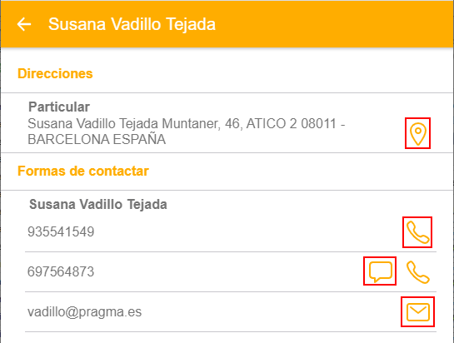Tap blank space beside Formas de contactar heading
Image resolution: width=454 pixels, height=343 pixels.
(x=301, y=171)
